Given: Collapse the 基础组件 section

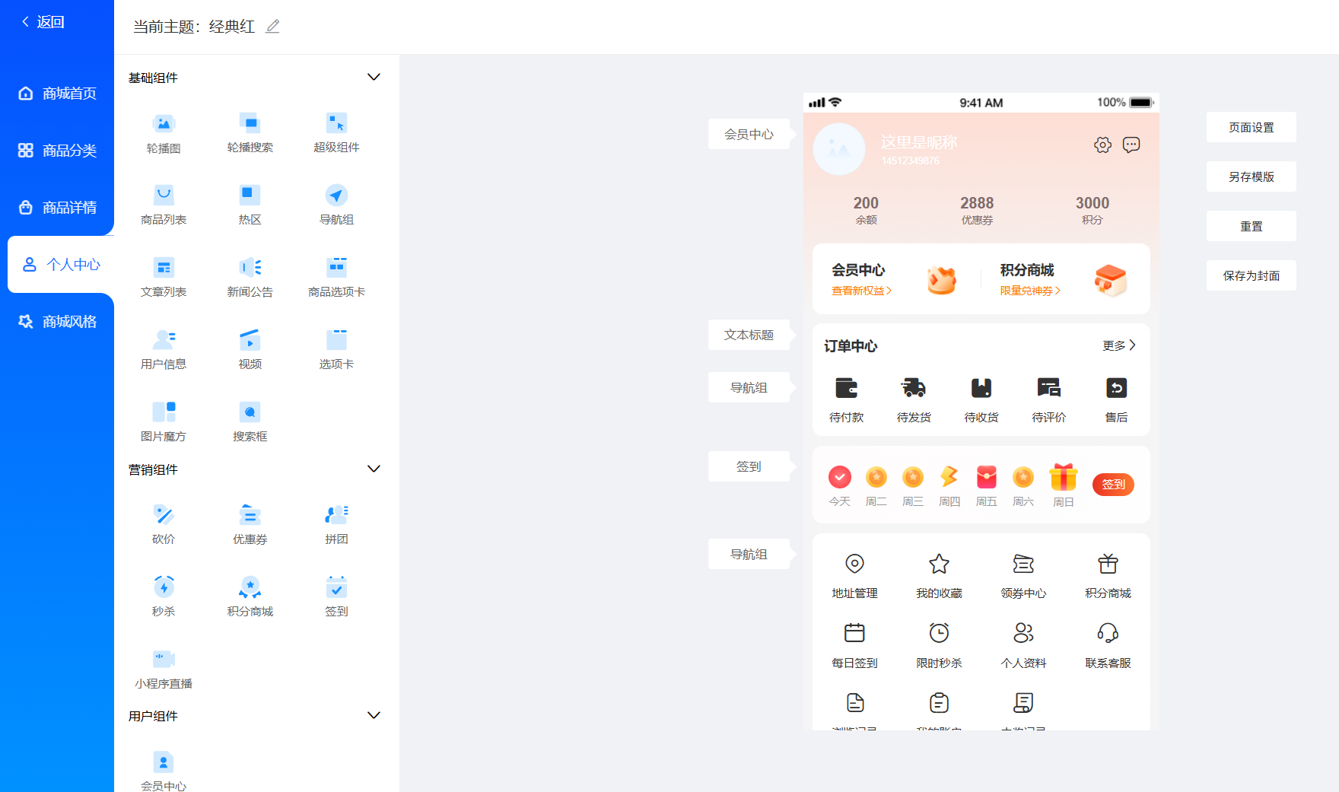Looking at the screenshot, I should (x=374, y=78).
